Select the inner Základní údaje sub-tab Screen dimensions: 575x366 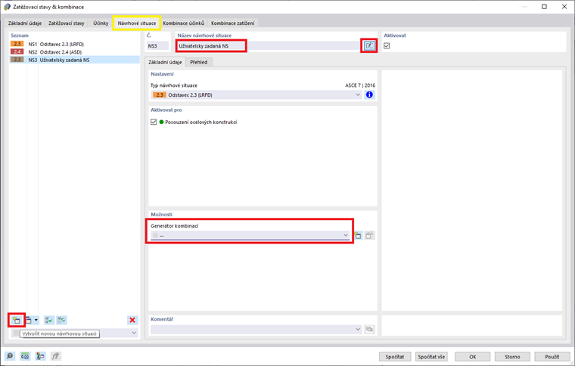click(x=165, y=62)
